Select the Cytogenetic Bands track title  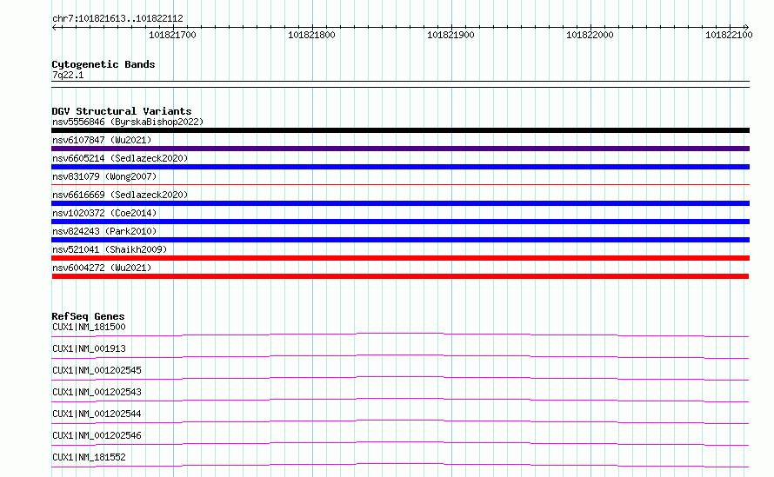(x=103, y=64)
